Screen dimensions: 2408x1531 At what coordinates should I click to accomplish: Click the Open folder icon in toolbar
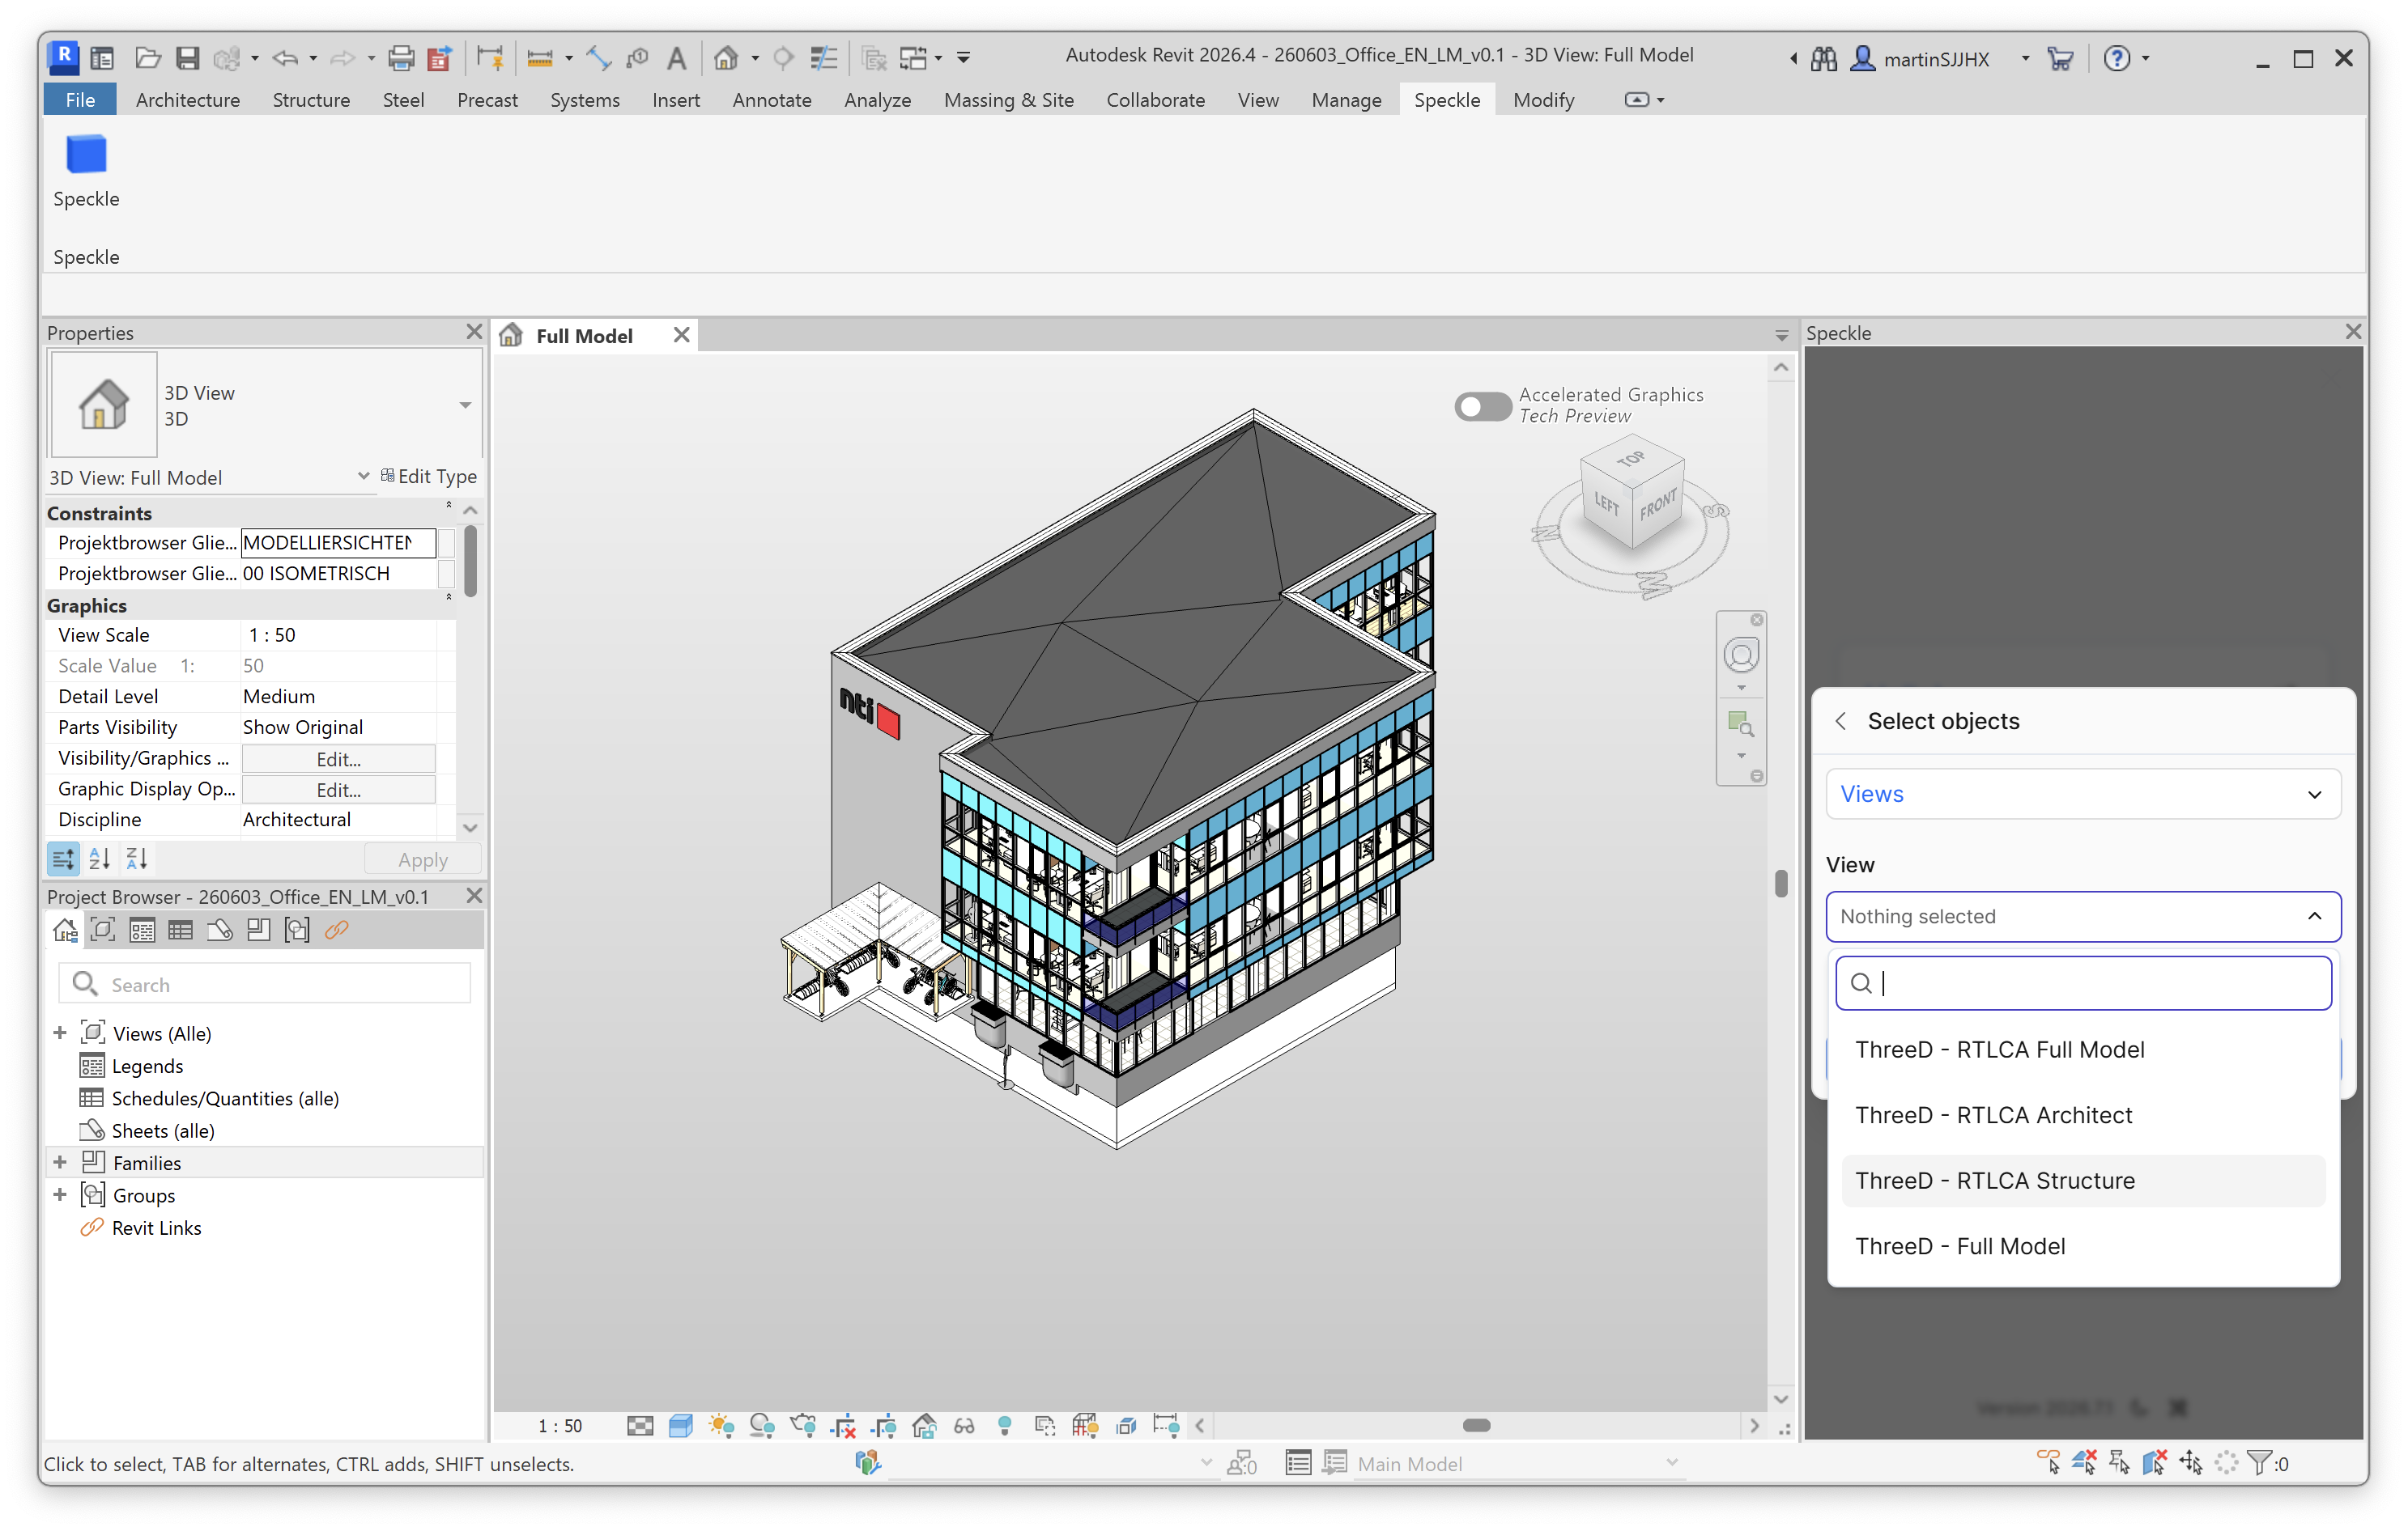[x=148, y=58]
